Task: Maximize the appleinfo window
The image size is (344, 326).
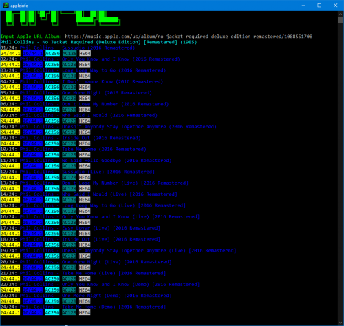Action: click(319, 6)
